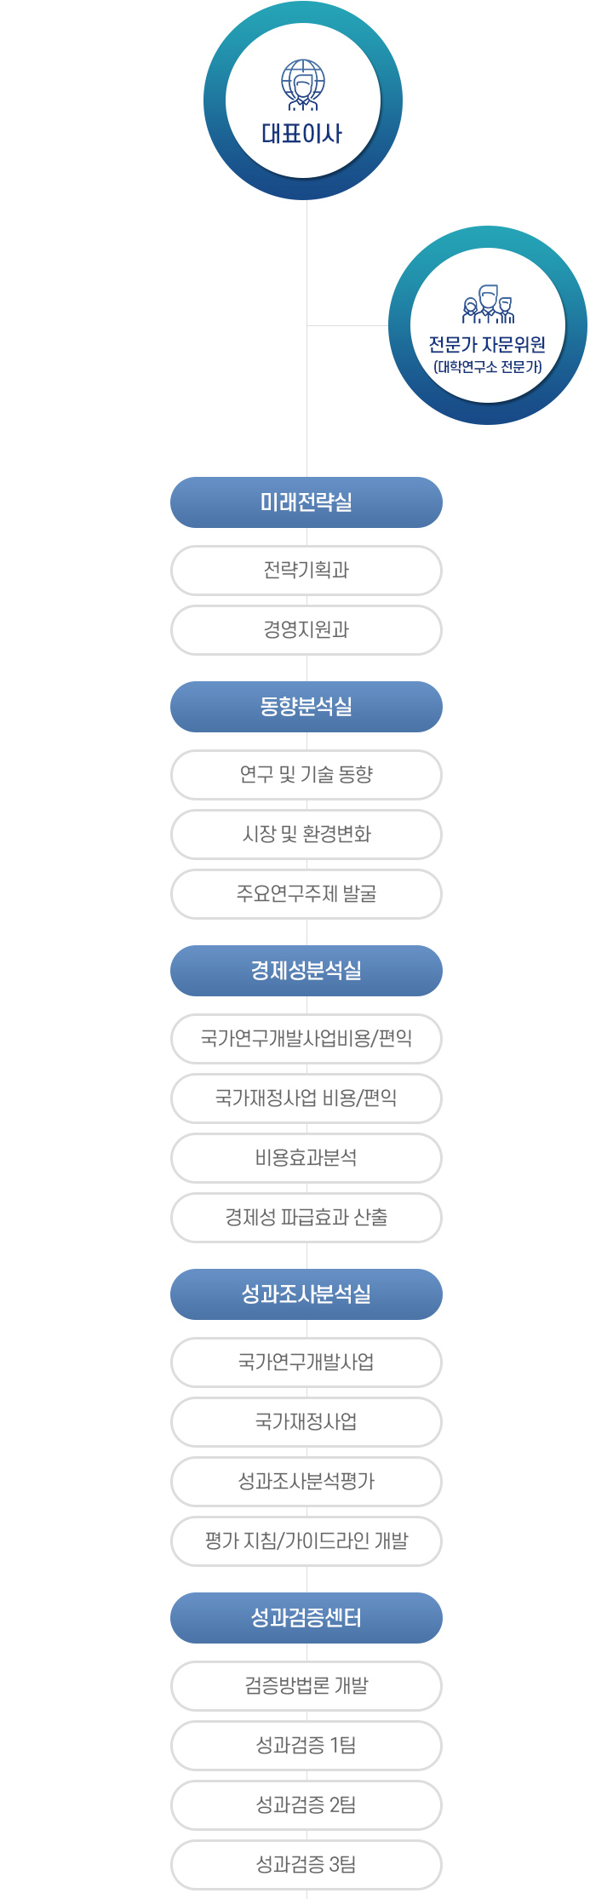
Task: Open 국가연구개발사업비용/편익 item
Action: [306, 1039]
